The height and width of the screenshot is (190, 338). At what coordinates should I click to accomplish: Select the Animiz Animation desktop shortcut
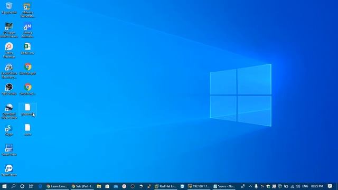pyautogui.click(x=27, y=30)
